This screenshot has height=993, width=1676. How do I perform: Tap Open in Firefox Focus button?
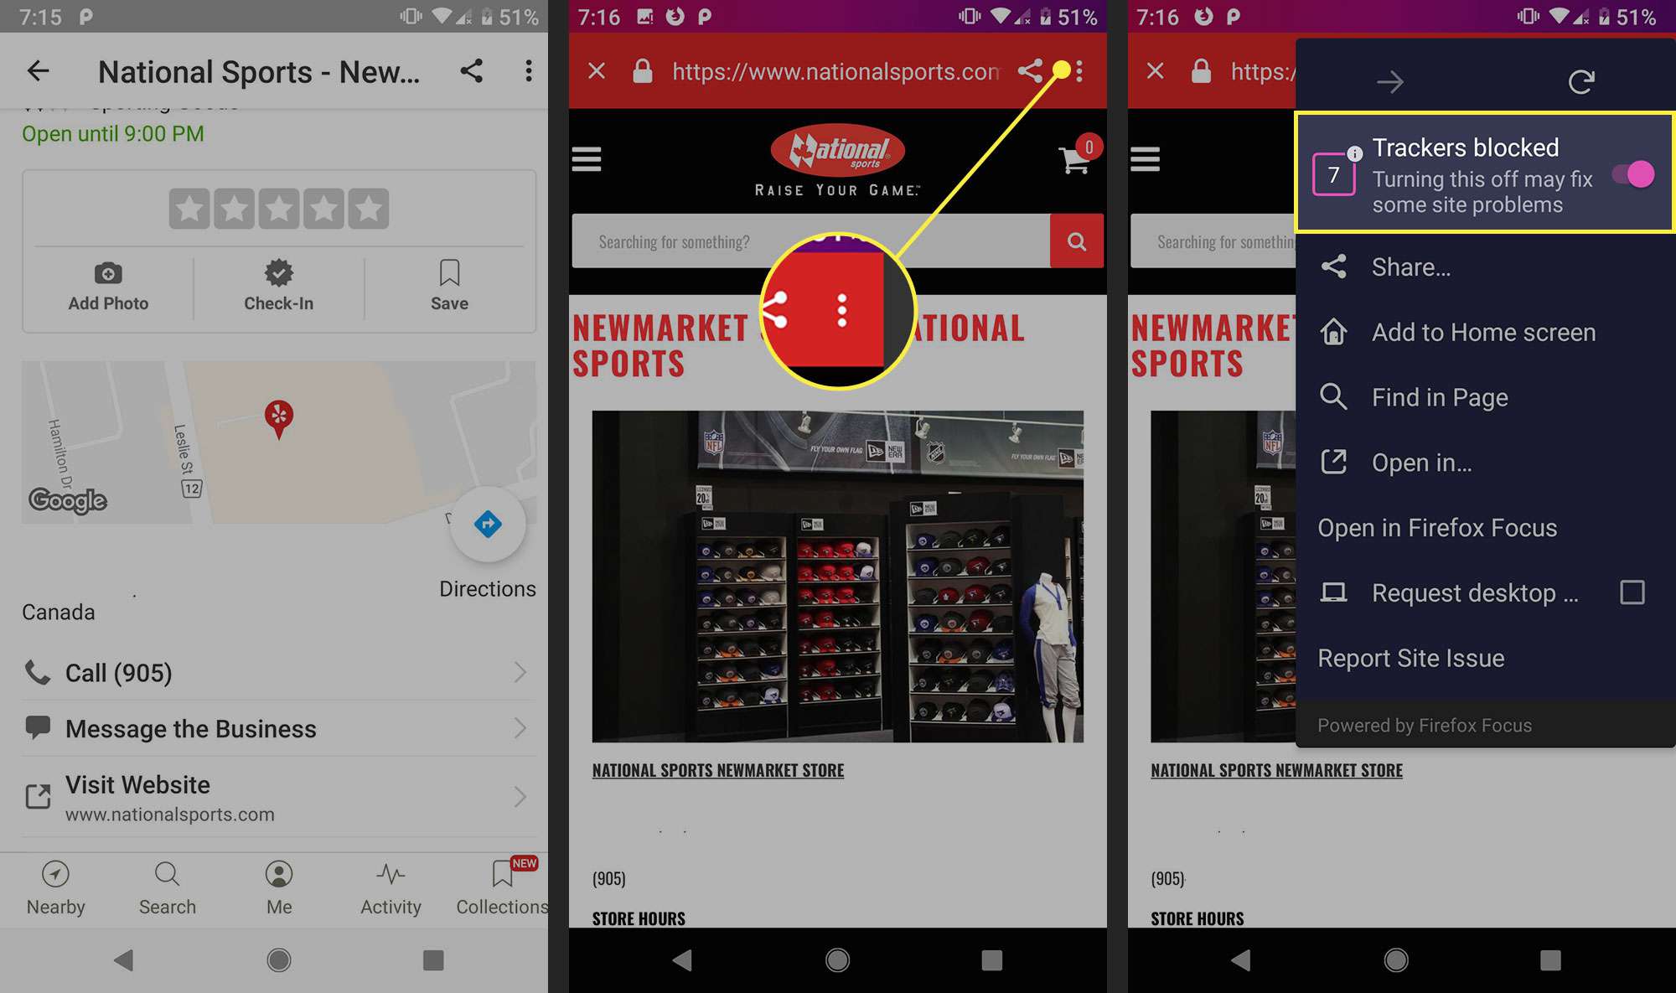pyautogui.click(x=1436, y=526)
